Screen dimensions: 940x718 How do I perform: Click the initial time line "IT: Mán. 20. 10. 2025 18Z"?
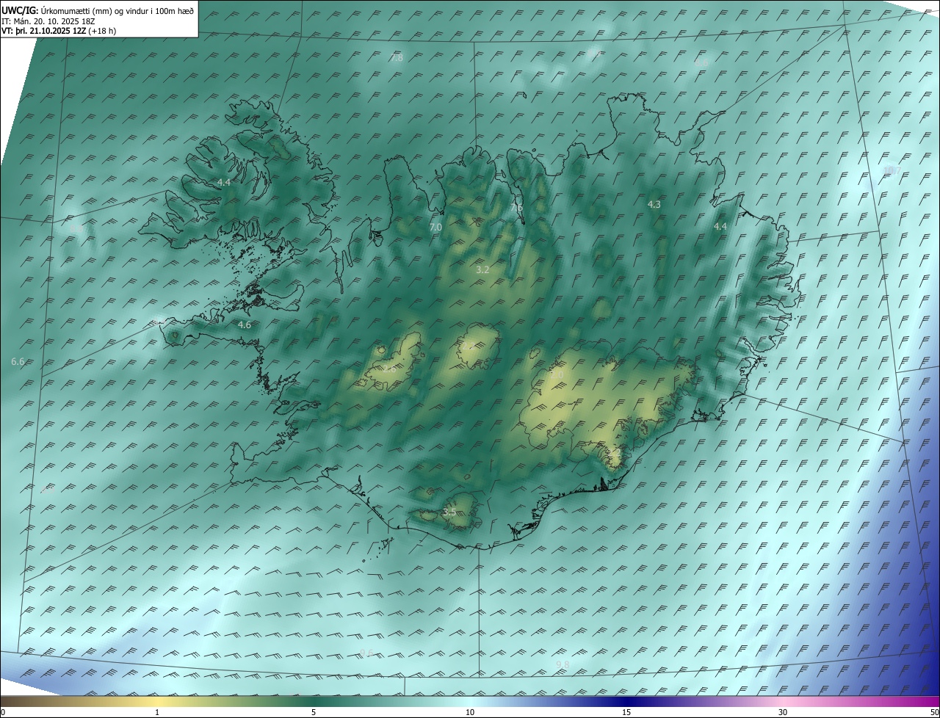[48, 21]
